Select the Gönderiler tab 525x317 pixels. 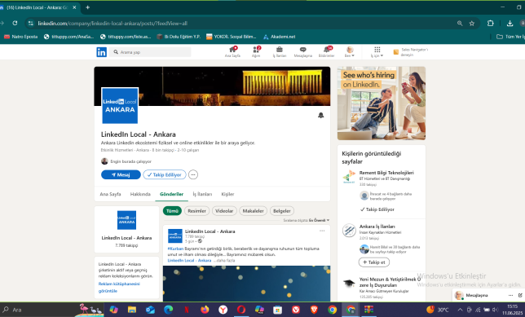(171, 194)
